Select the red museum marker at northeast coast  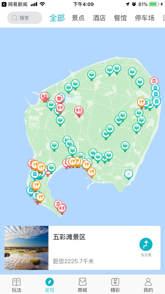[x=154, y=82]
